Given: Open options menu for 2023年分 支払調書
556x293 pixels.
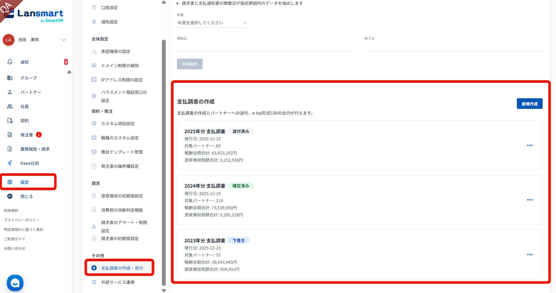Looking at the screenshot, I should click(530, 255).
